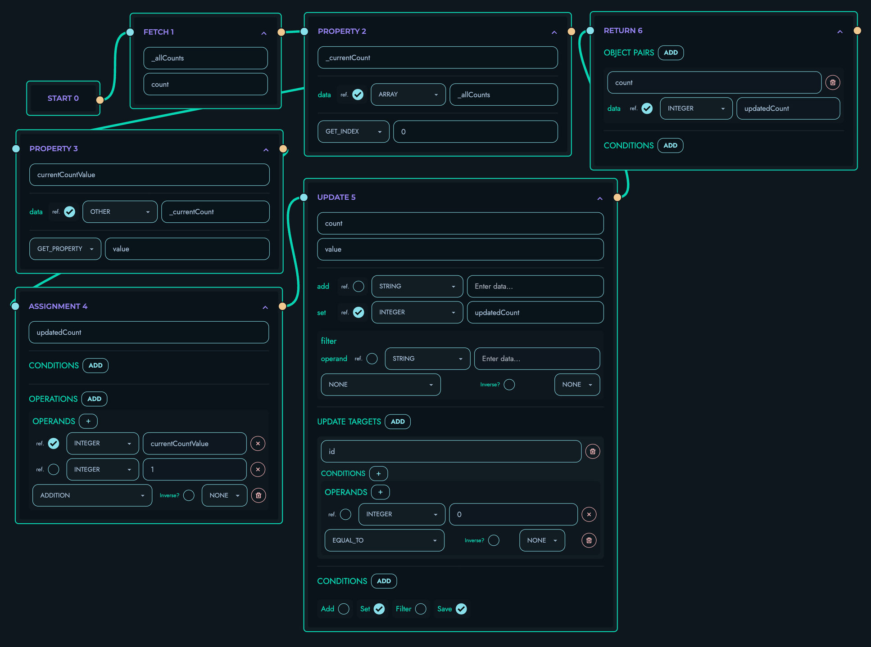Click the add Enter data field in UPDATE 5
871x647 pixels.
tap(535, 287)
